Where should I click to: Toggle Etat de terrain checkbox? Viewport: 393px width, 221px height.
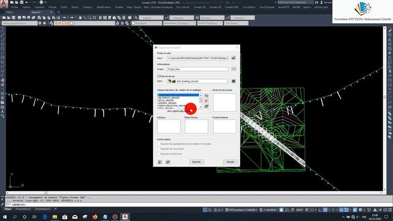(158, 76)
